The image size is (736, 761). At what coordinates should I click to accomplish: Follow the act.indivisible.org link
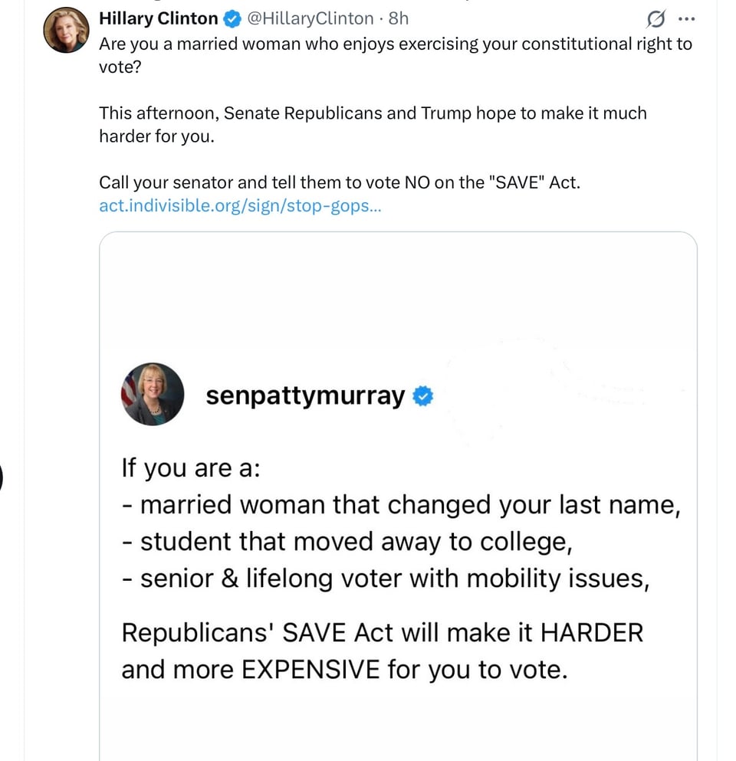click(x=239, y=205)
